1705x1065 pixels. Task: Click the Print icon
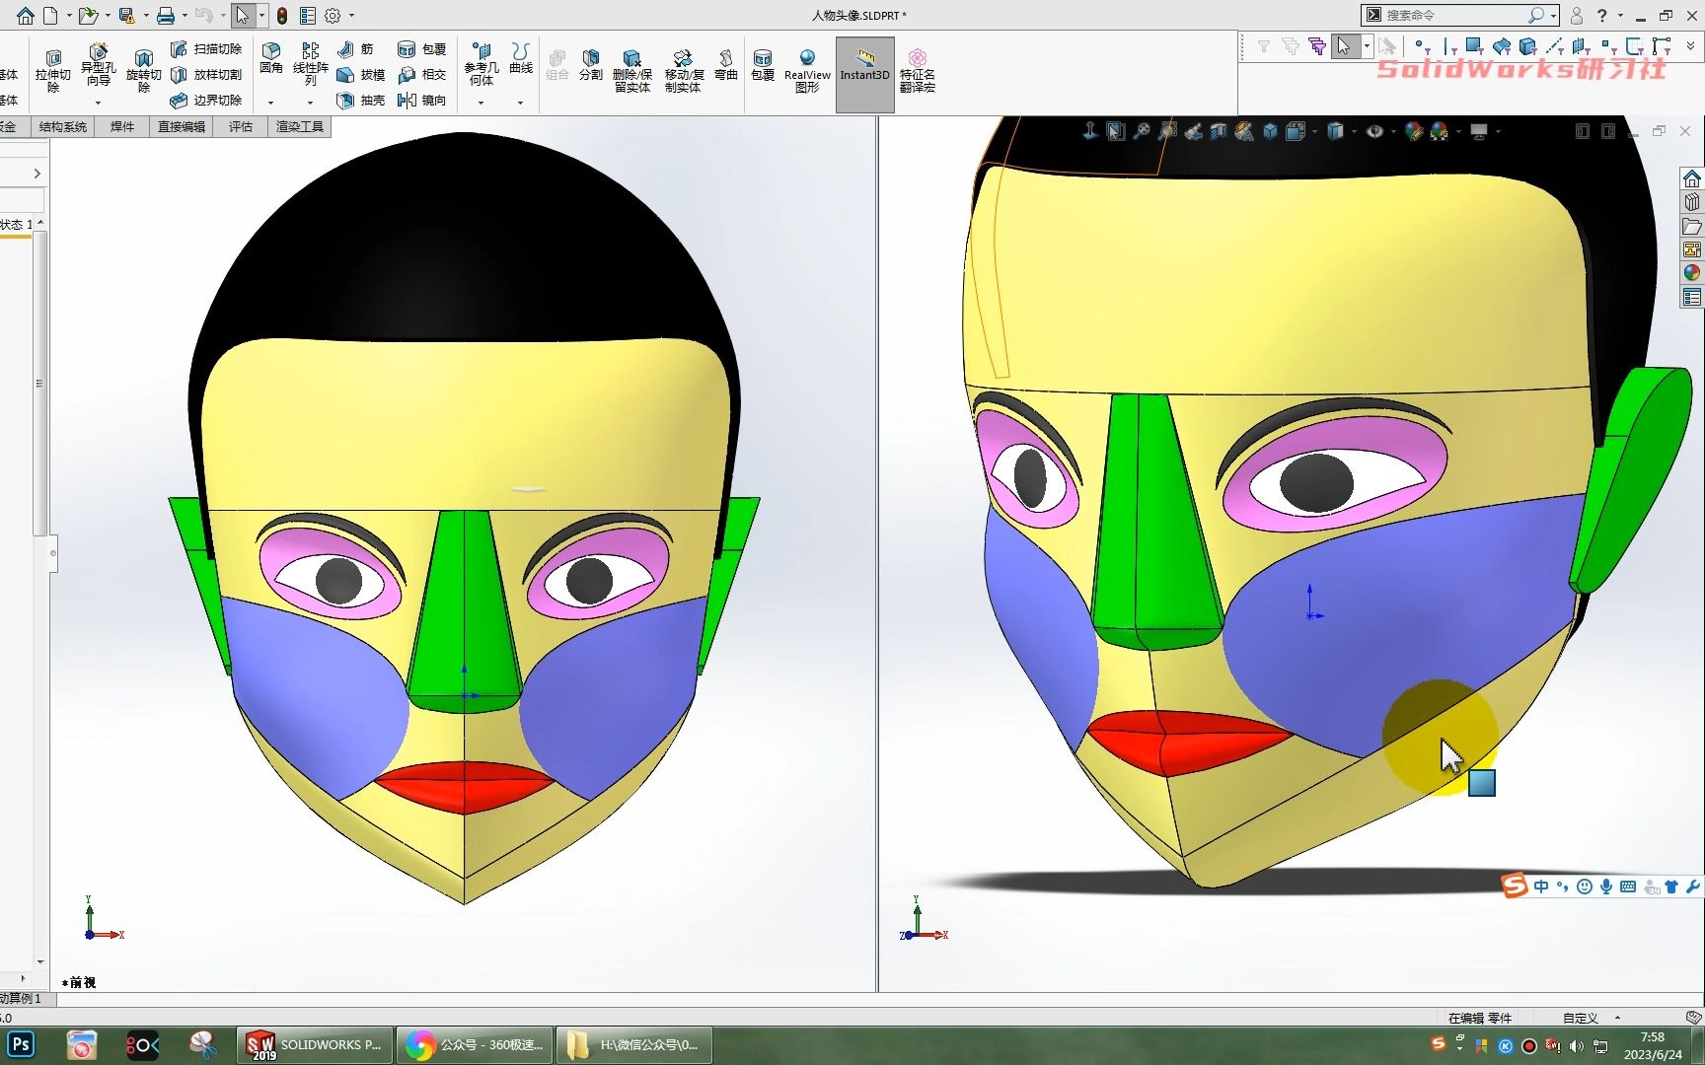coord(166,15)
